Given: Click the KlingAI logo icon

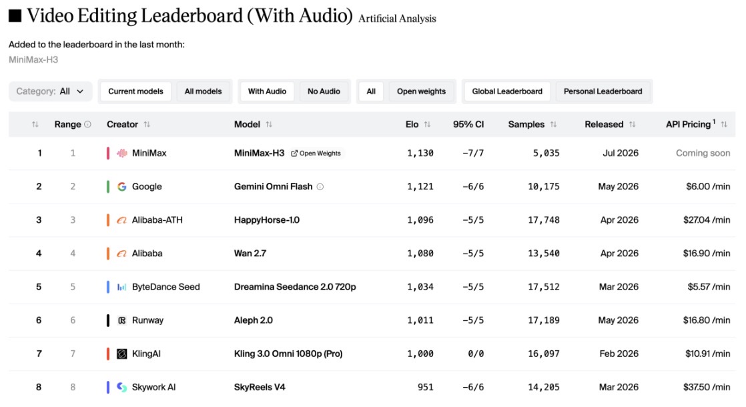Looking at the screenshot, I should pos(122,354).
